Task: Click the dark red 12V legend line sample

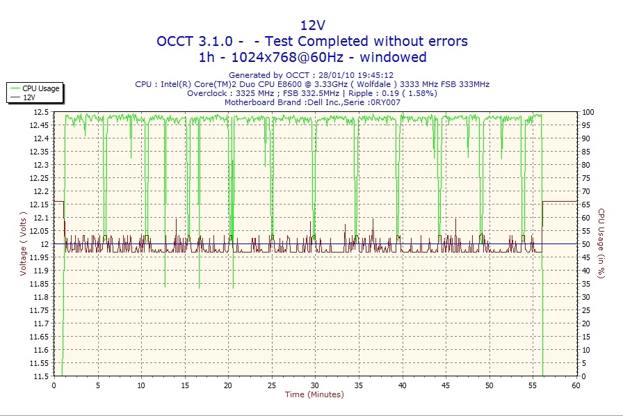Action: click(x=15, y=97)
